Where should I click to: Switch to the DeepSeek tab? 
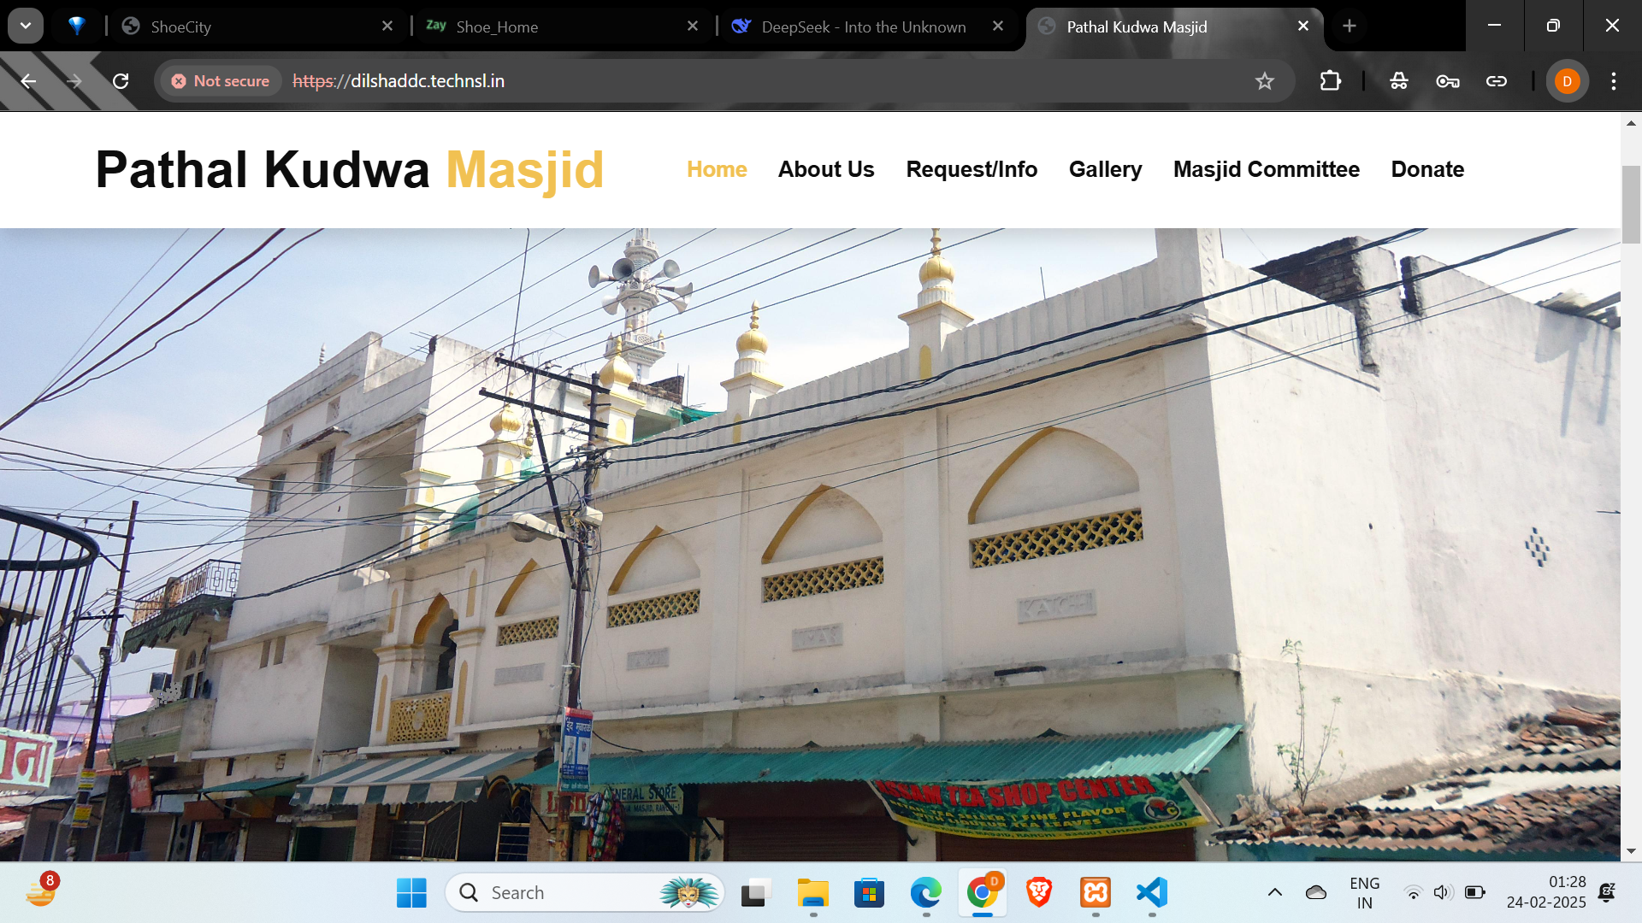tap(864, 26)
